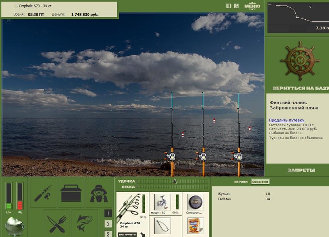Open the ЗАПРЕТЫ section

click(x=301, y=170)
